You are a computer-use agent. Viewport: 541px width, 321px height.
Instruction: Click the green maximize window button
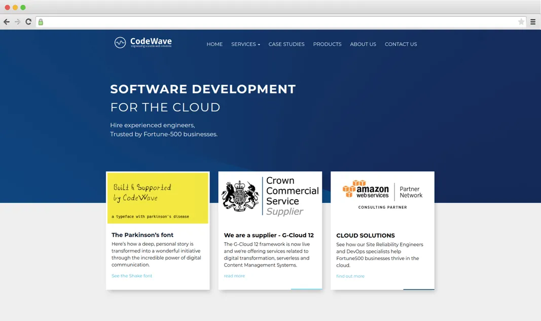(x=23, y=7)
